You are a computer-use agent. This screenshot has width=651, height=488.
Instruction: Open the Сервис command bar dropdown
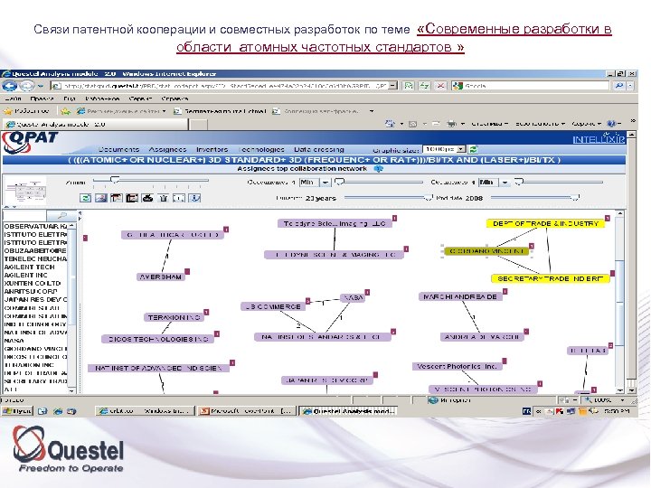[586, 124]
